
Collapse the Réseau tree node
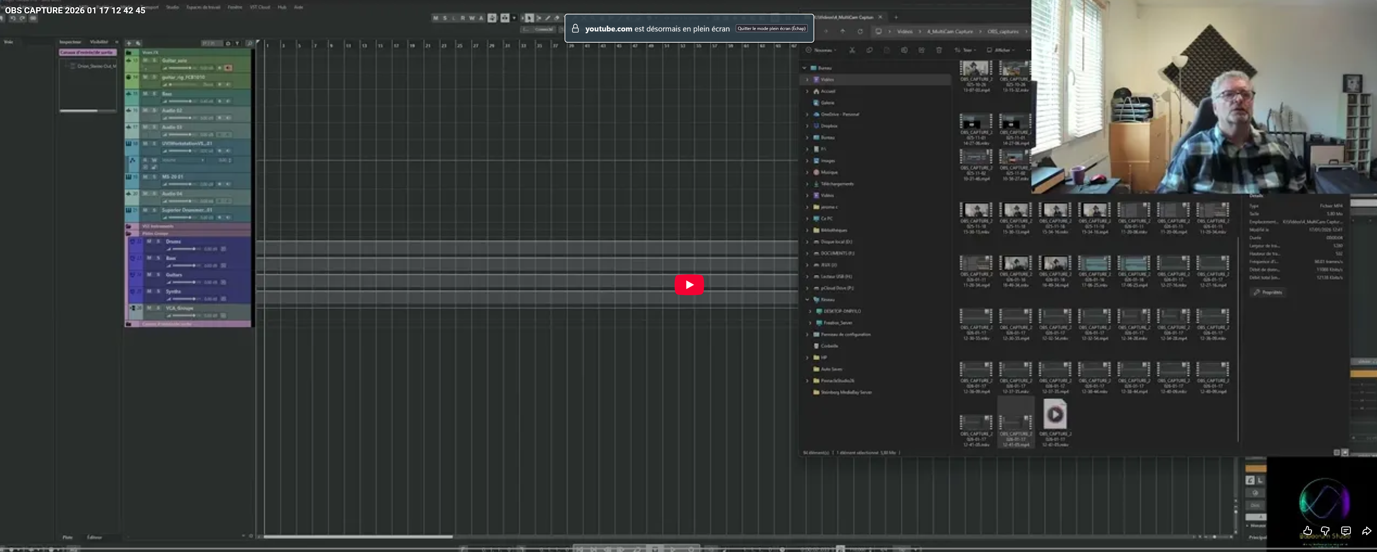(x=807, y=299)
